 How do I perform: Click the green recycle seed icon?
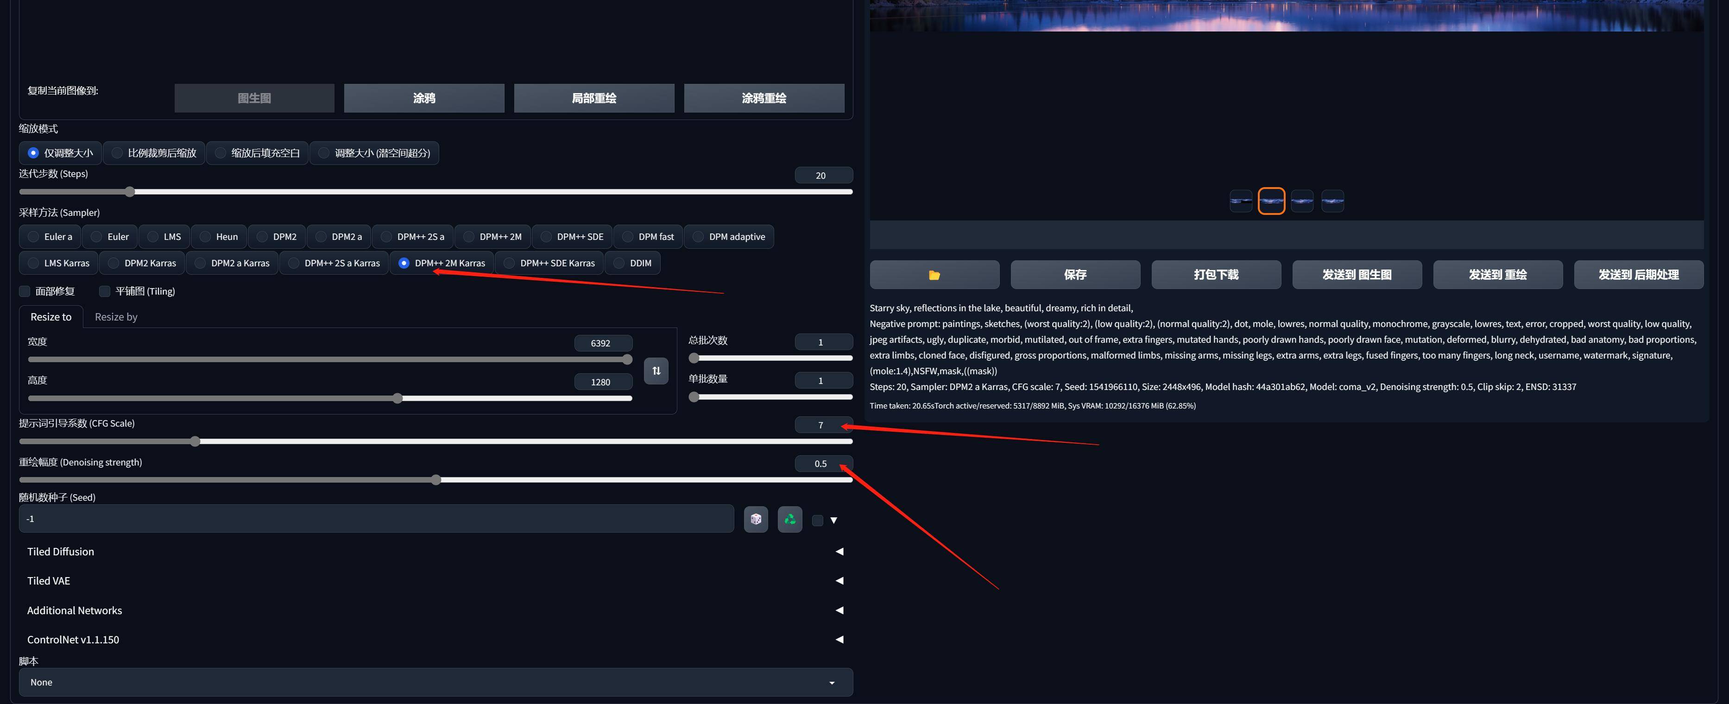(790, 520)
